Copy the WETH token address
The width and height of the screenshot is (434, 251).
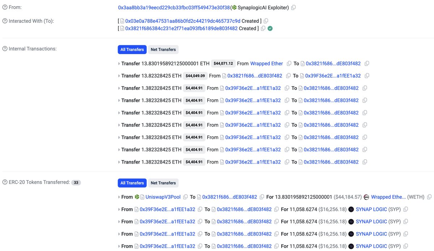(x=429, y=197)
